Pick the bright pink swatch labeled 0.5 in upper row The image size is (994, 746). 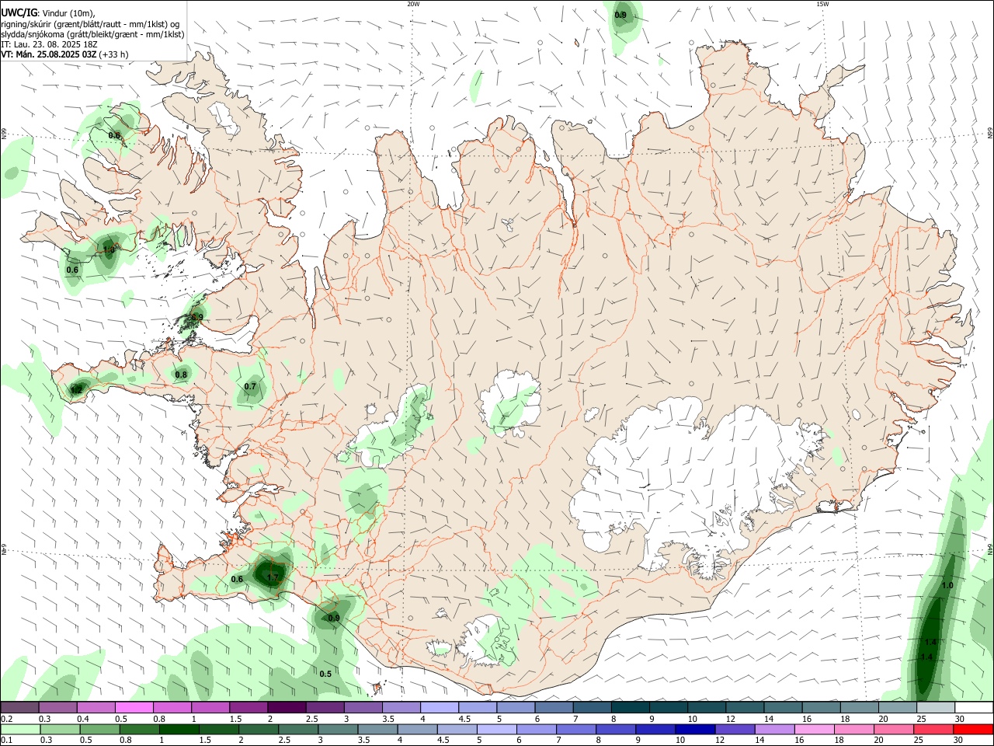pos(134,707)
